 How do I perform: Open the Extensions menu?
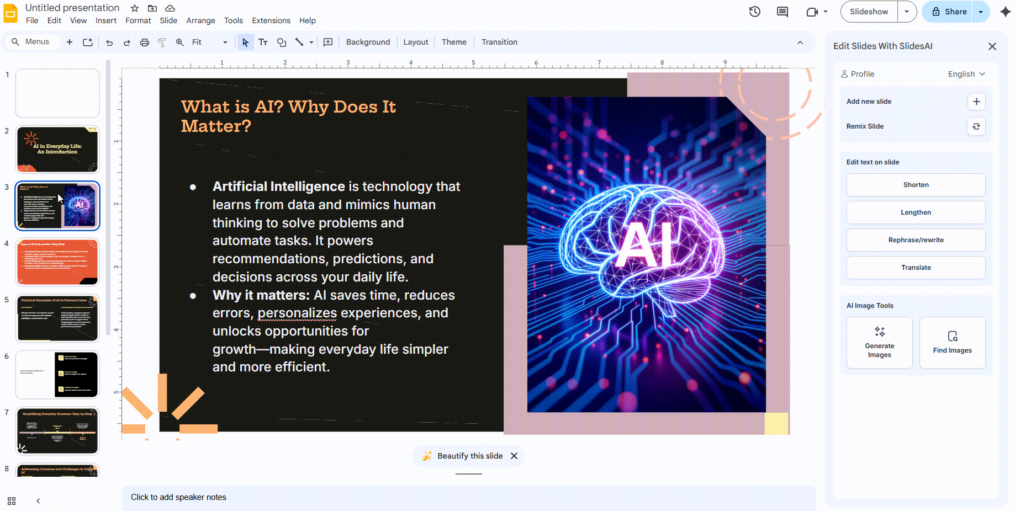[271, 20]
